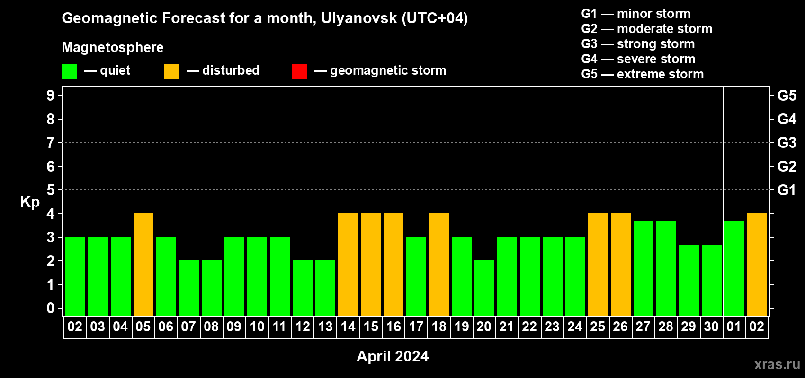Click the date label 10 on axis
The image size is (805, 378).
pos(257,327)
